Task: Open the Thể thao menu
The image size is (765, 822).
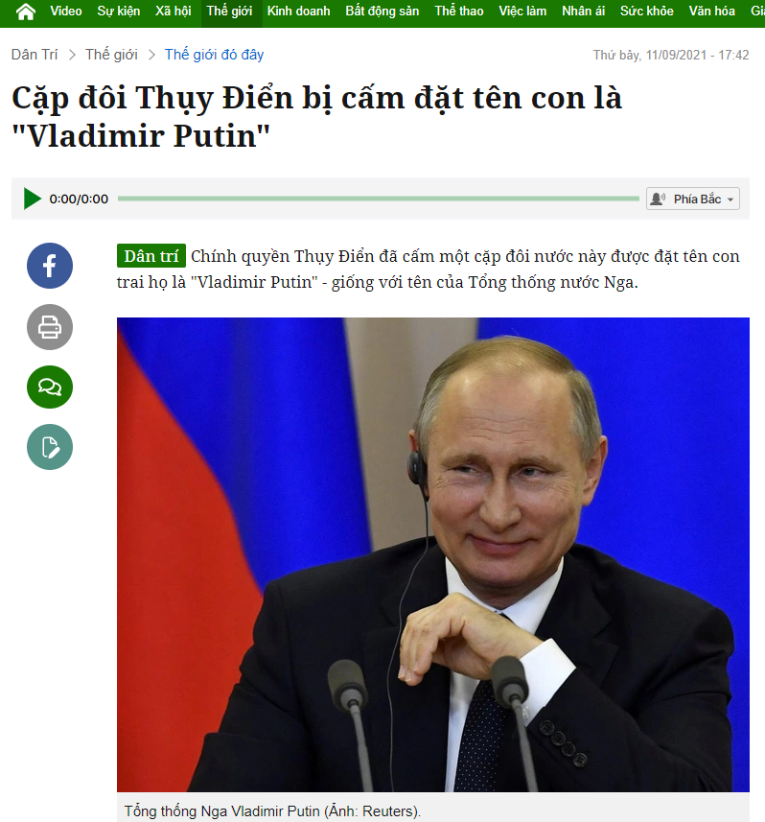Action: tap(459, 11)
